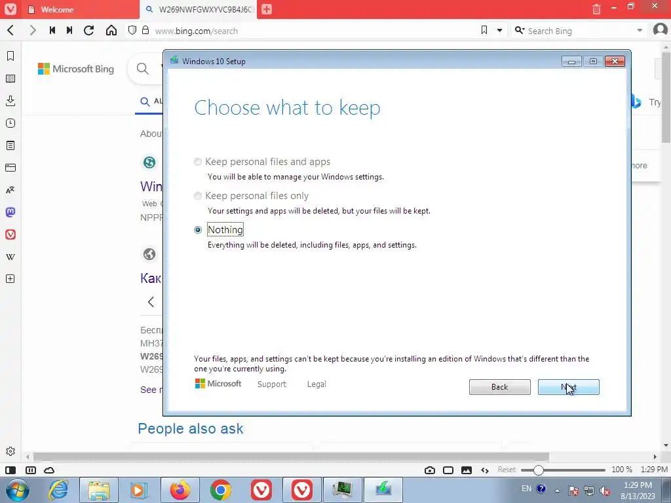Show hidden tray icons arrow
Image resolution: width=671 pixels, height=503 pixels.
[557, 491]
